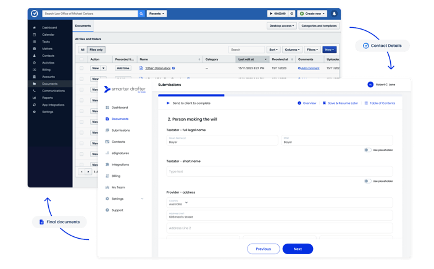434x269 pixels.
Task: Click the blue Next button
Action: [298, 249]
